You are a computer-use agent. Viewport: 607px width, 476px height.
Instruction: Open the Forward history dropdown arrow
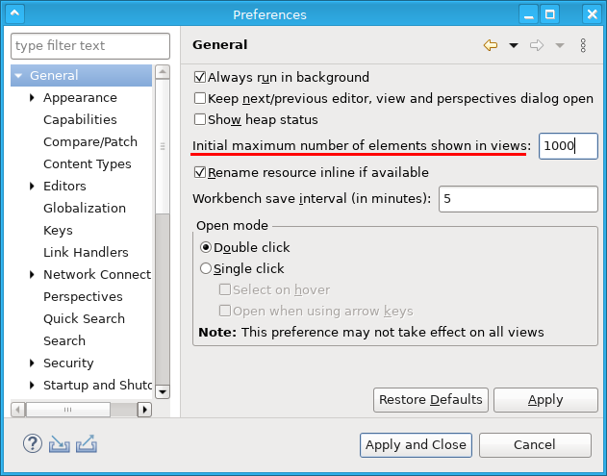click(560, 45)
